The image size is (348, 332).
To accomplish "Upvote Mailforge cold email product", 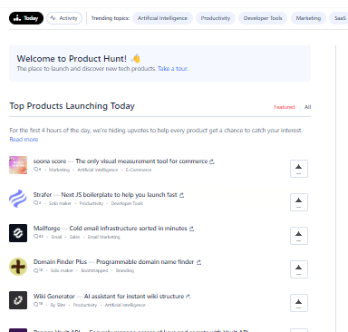I will tap(299, 236).
